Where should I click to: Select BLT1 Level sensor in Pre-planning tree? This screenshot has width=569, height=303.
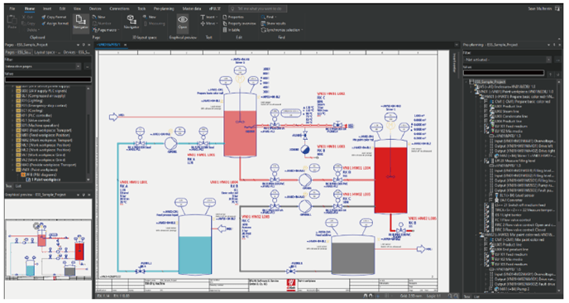click(514, 195)
